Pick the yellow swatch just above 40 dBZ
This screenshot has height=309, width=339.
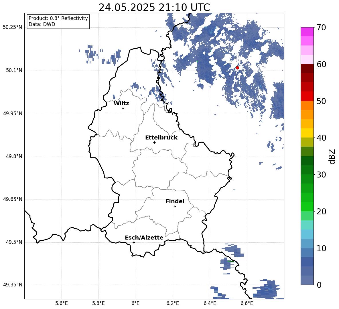coord(307,133)
